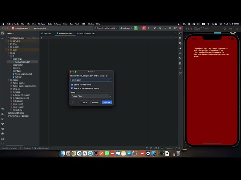Switch to the login.dart tab

pos(46,33)
